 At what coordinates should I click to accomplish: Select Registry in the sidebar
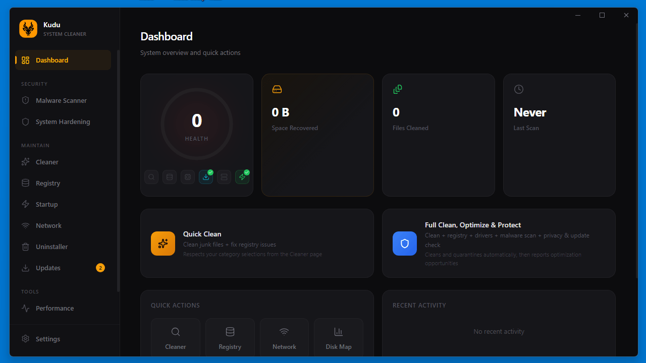[48, 183]
